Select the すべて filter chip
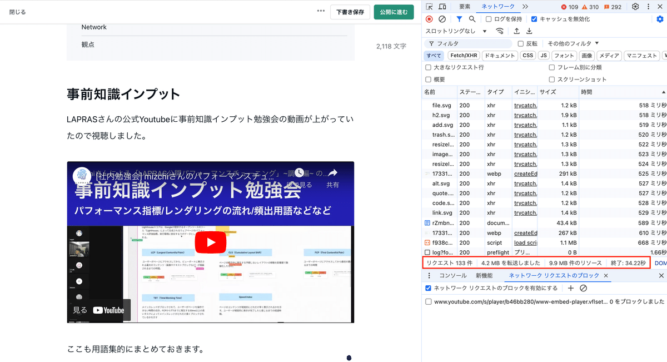Image resolution: width=667 pixels, height=362 pixels. point(434,56)
